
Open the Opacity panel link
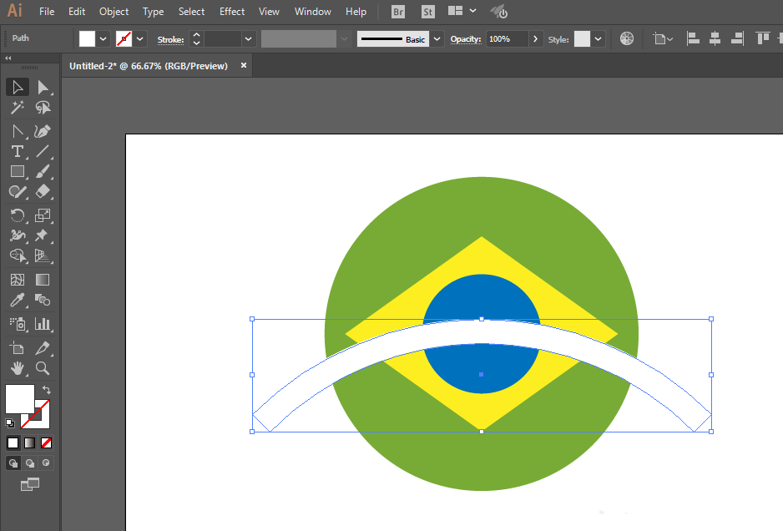coord(466,39)
